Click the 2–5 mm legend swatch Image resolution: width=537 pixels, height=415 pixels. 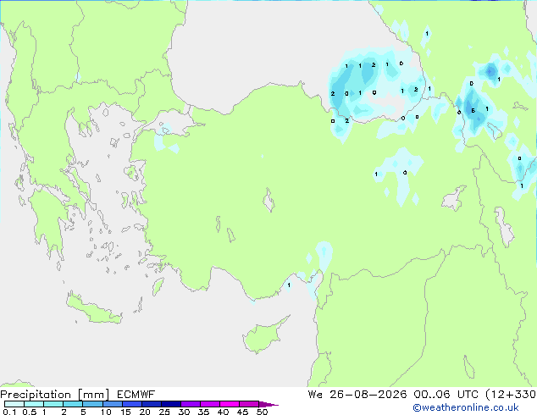pyautogui.click(x=73, y=404)
